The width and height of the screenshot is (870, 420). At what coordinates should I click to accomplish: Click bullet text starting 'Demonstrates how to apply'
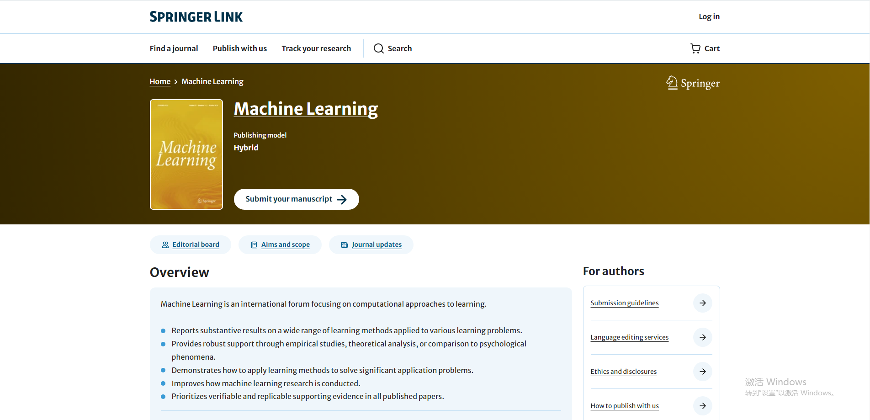coord(323,370)
